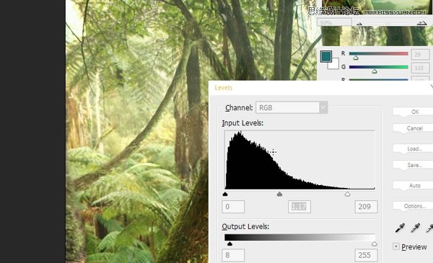
Task: Click the output shadow field showing 8
Action: tap(233, 255)
